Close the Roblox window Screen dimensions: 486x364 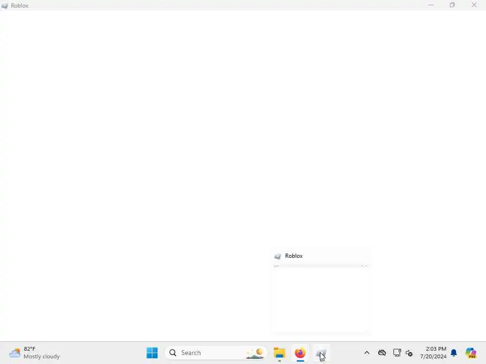pyautogui.click(x=474, y=5)
